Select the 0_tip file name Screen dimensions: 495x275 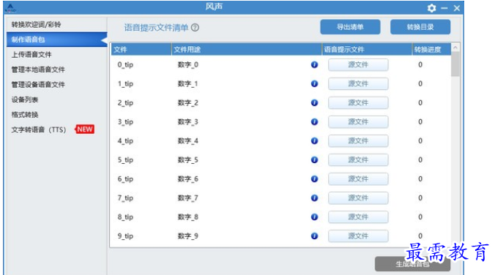(125, 64)
